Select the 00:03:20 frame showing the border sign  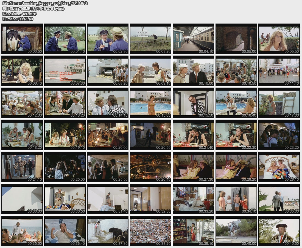pos(150,39)
